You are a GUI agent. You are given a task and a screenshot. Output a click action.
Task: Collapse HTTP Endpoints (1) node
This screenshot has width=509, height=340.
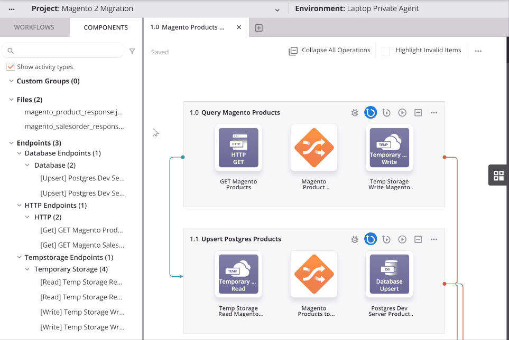pyautogui.click(x=19, y=205)
